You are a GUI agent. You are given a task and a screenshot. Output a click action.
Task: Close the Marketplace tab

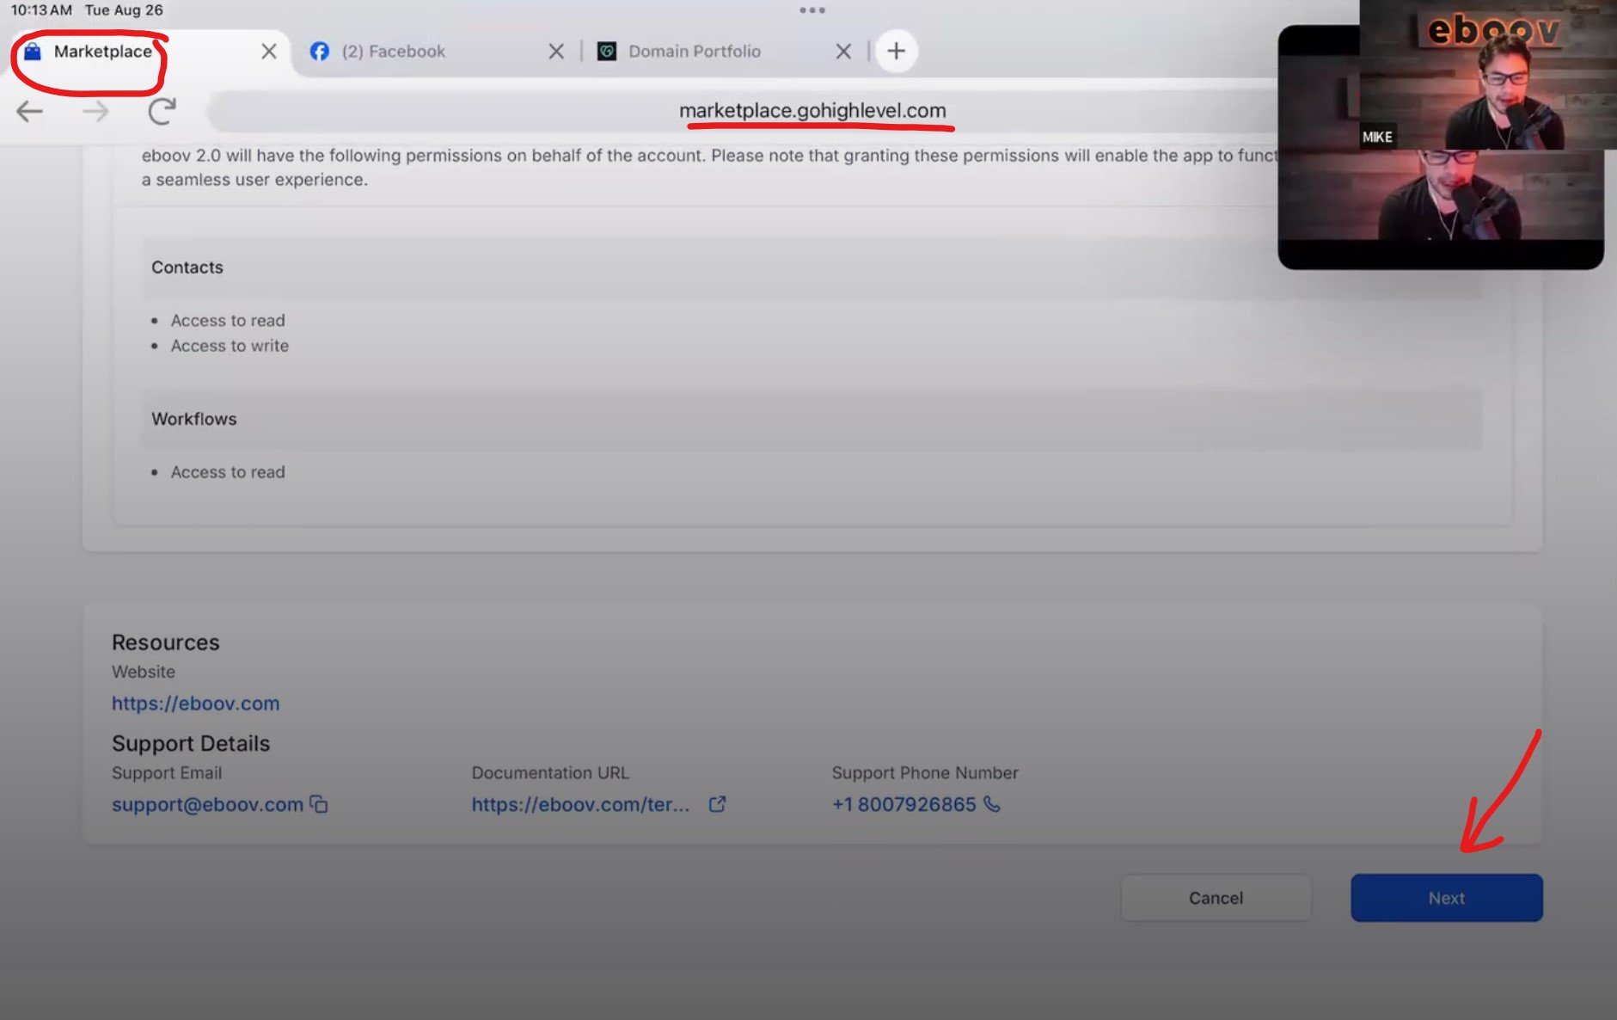[269, 51]
